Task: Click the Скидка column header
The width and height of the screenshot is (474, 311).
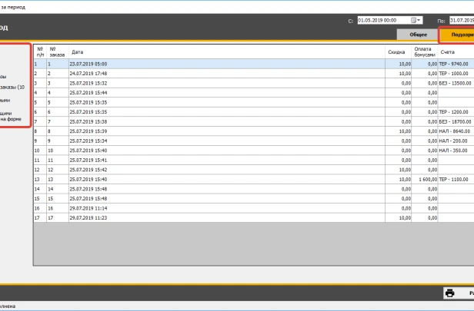Action: (x=397, y=51)
